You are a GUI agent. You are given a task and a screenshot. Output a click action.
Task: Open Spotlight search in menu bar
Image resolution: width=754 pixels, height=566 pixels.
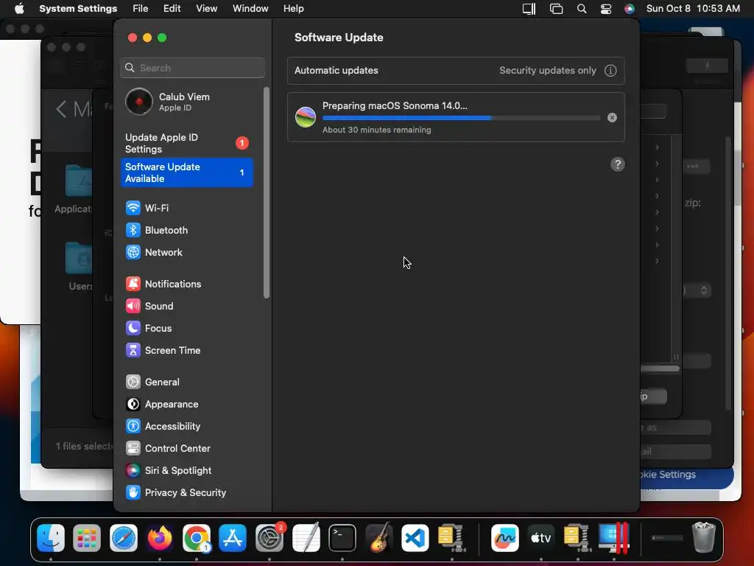pyautogui.click(x=582, y=9)
